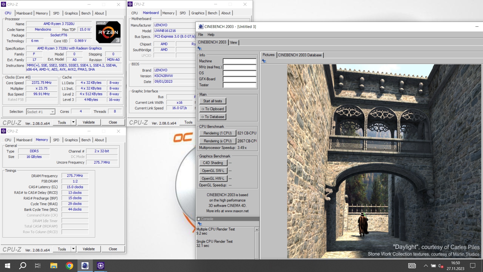Viewport: 483px width, 272px height.
Task: Click the "AMD Ryzen 3 7320U" name field
Action: tap(59, 24)
